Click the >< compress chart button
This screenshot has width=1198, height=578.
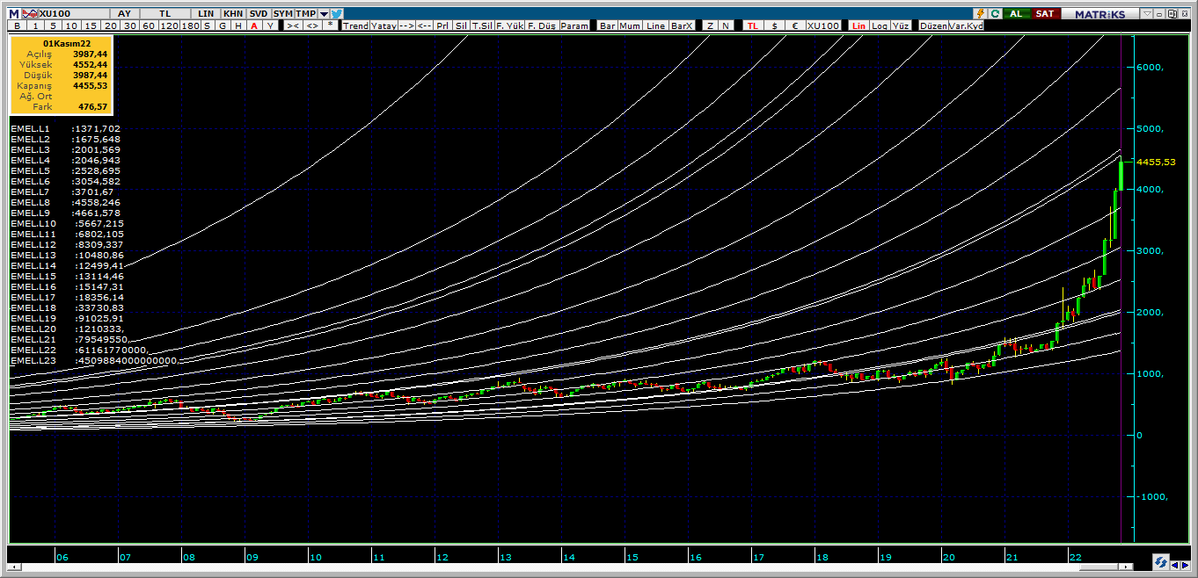(x=293, y=25)
